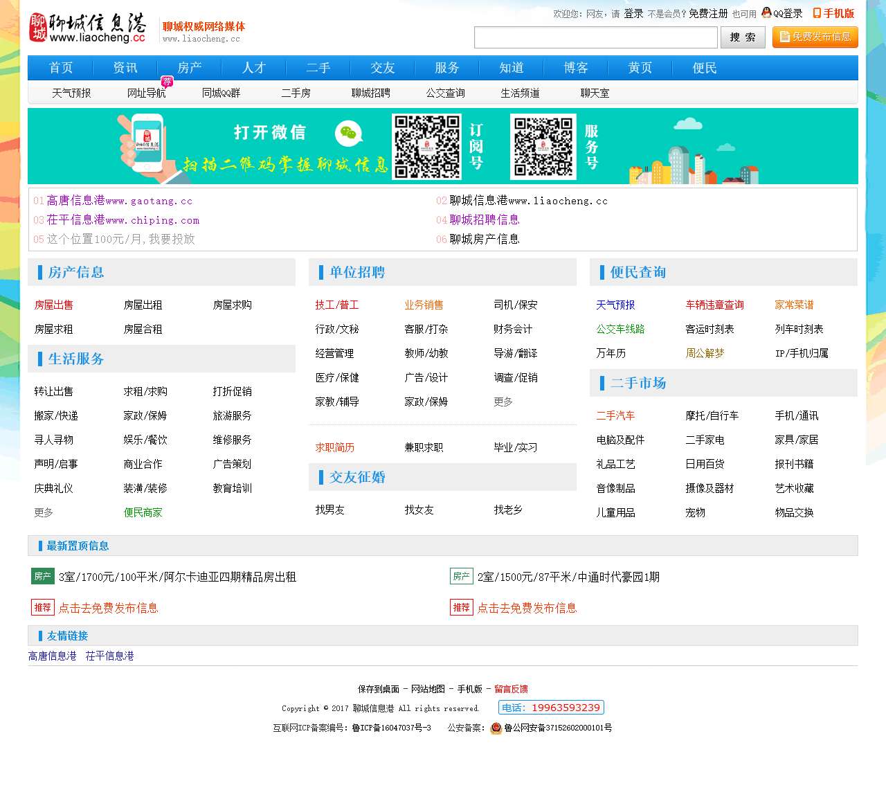Click the 保存到桌面 footer link

tap(378, 689)
